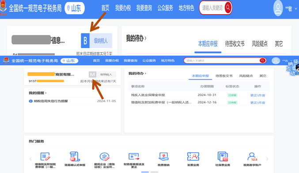Image resolution: width=299 pixels, height=173 pixels.
Task: Expand the 我的待办 heading in top page
Action: (136, 38)
